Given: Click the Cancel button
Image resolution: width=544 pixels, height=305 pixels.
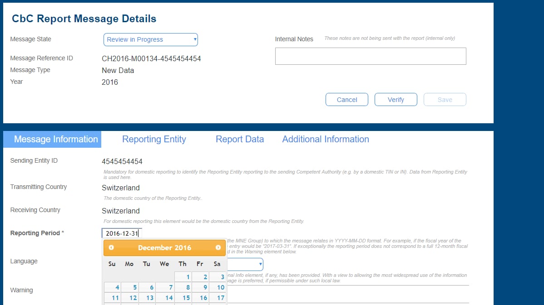Looking at the screenshot, I should (346, 99).
